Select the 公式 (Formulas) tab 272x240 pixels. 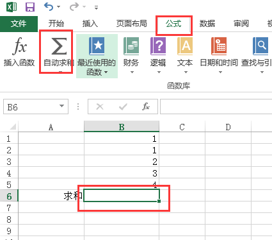click(173, 24)
